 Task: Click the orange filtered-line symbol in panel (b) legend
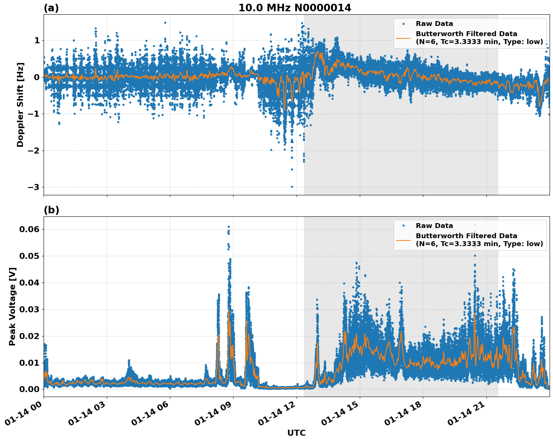[x=405, y=240]
